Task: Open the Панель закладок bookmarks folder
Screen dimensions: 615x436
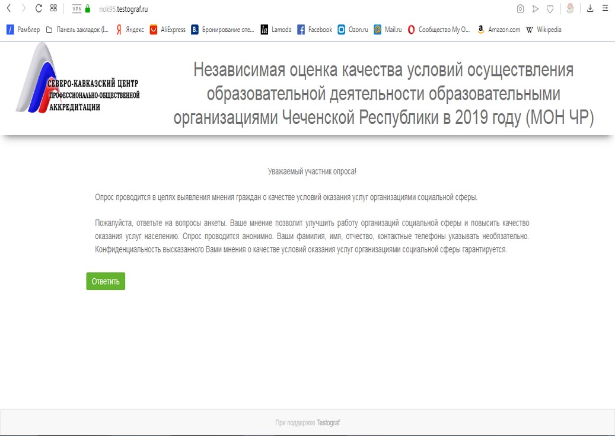Action: pos(77,30)
